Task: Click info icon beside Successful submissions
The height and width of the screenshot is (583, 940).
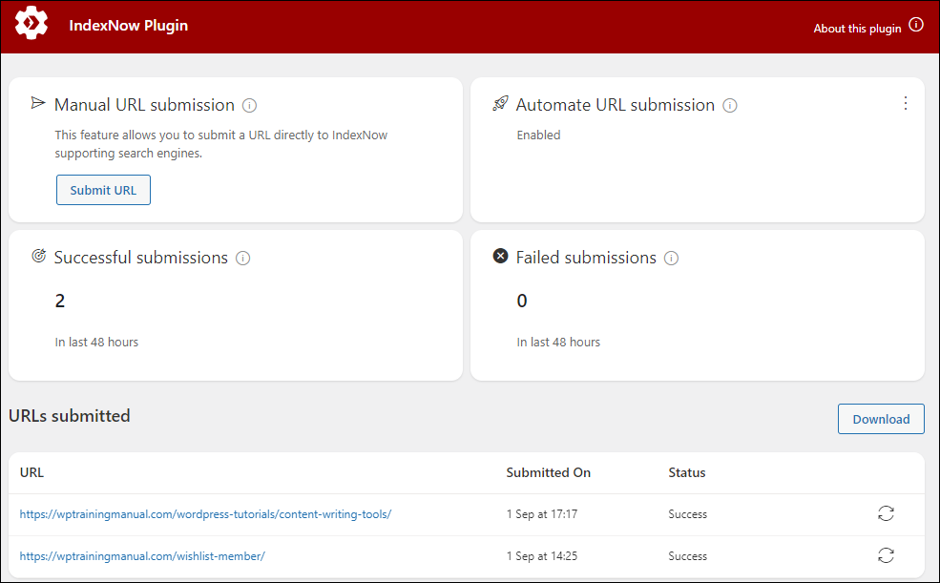Action: click(x=242, y=259)
